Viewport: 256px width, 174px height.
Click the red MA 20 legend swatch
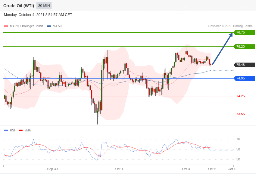[6, 26]
